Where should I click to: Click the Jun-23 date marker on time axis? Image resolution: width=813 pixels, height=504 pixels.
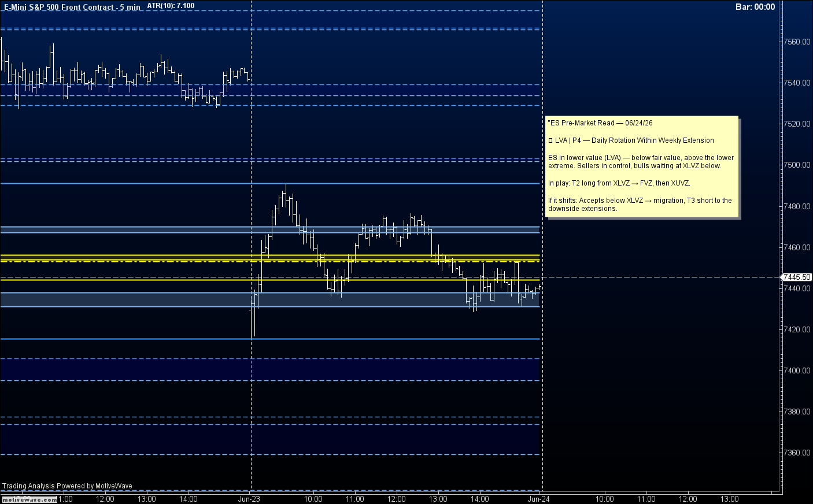249,499
